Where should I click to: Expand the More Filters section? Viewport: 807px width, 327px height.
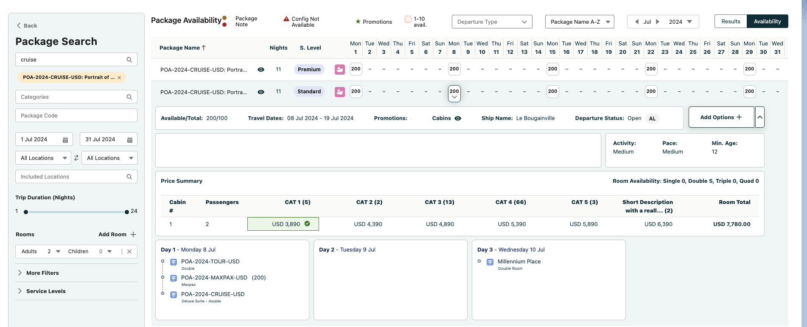click(42, 273)
